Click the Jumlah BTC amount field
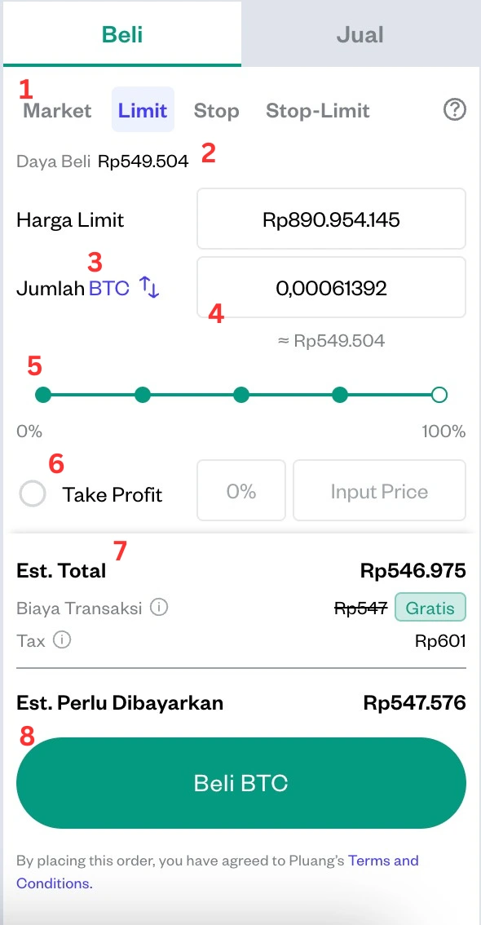The image size is (481, 925). point(330,287)
